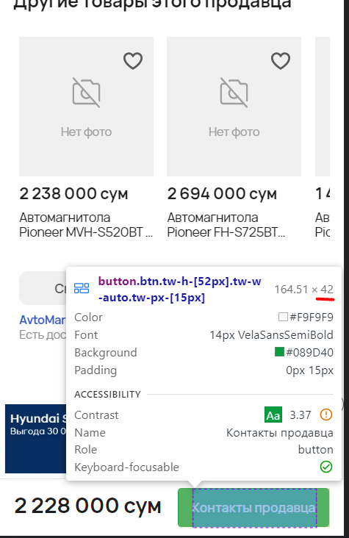Open Автомагнитола Pioneer MVH-S520BT title
349x538 pixels.
86,225
